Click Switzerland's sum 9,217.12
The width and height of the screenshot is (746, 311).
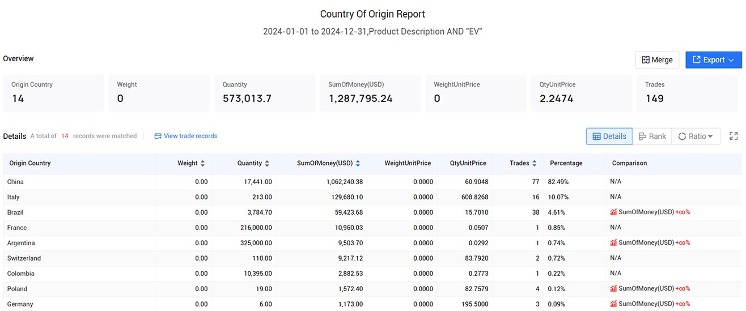(x=349, y=258)
